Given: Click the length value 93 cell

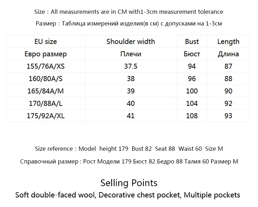Looking at the screenshot, I should click(228, 116).
